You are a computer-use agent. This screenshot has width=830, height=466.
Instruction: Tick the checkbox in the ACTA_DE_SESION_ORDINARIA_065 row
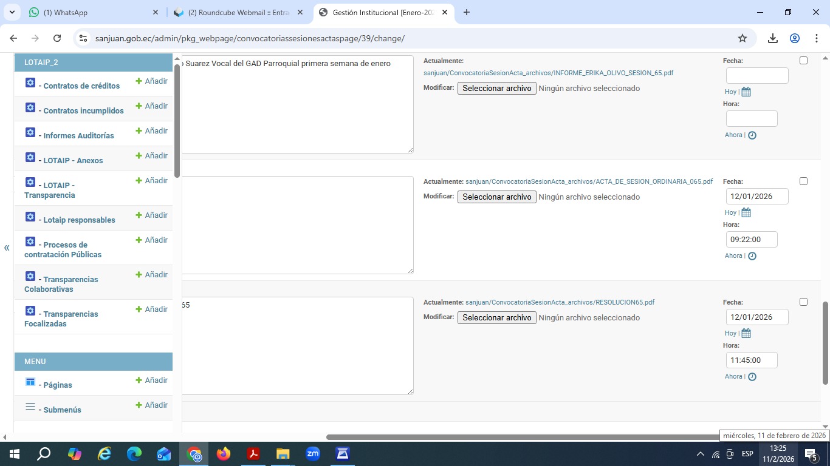(803, 181)
